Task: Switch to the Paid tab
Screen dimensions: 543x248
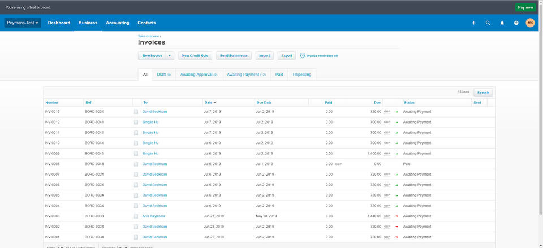Action: (x=279, y=75)
